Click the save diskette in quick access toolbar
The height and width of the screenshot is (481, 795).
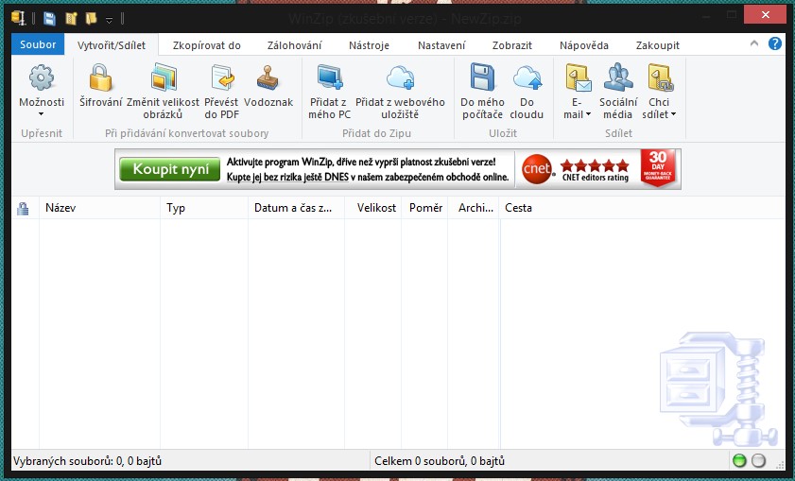point(49,19)
